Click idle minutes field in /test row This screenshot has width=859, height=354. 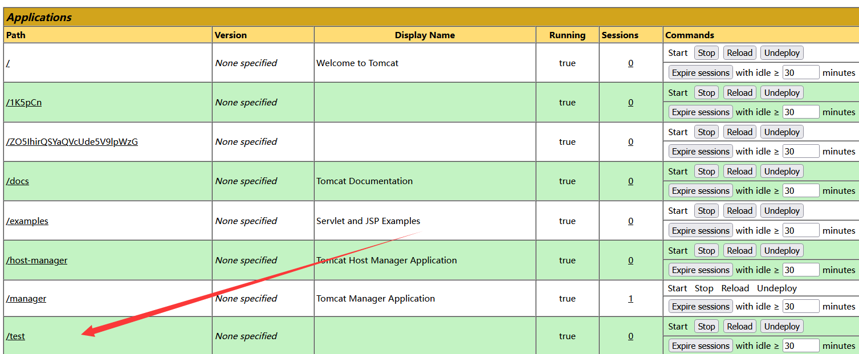[801, 345]
